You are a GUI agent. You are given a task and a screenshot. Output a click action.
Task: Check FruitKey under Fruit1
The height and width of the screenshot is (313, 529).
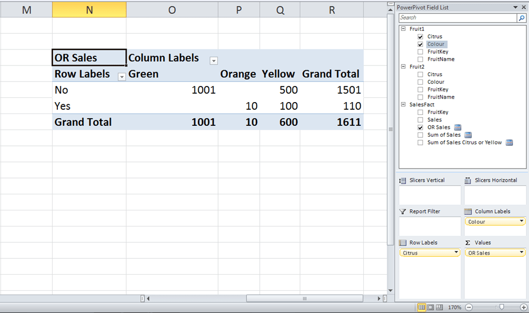point(421,52)
